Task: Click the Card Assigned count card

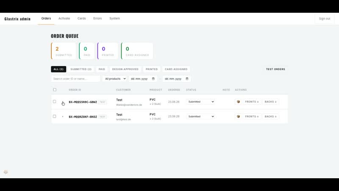Action: (x=137, y=51)
